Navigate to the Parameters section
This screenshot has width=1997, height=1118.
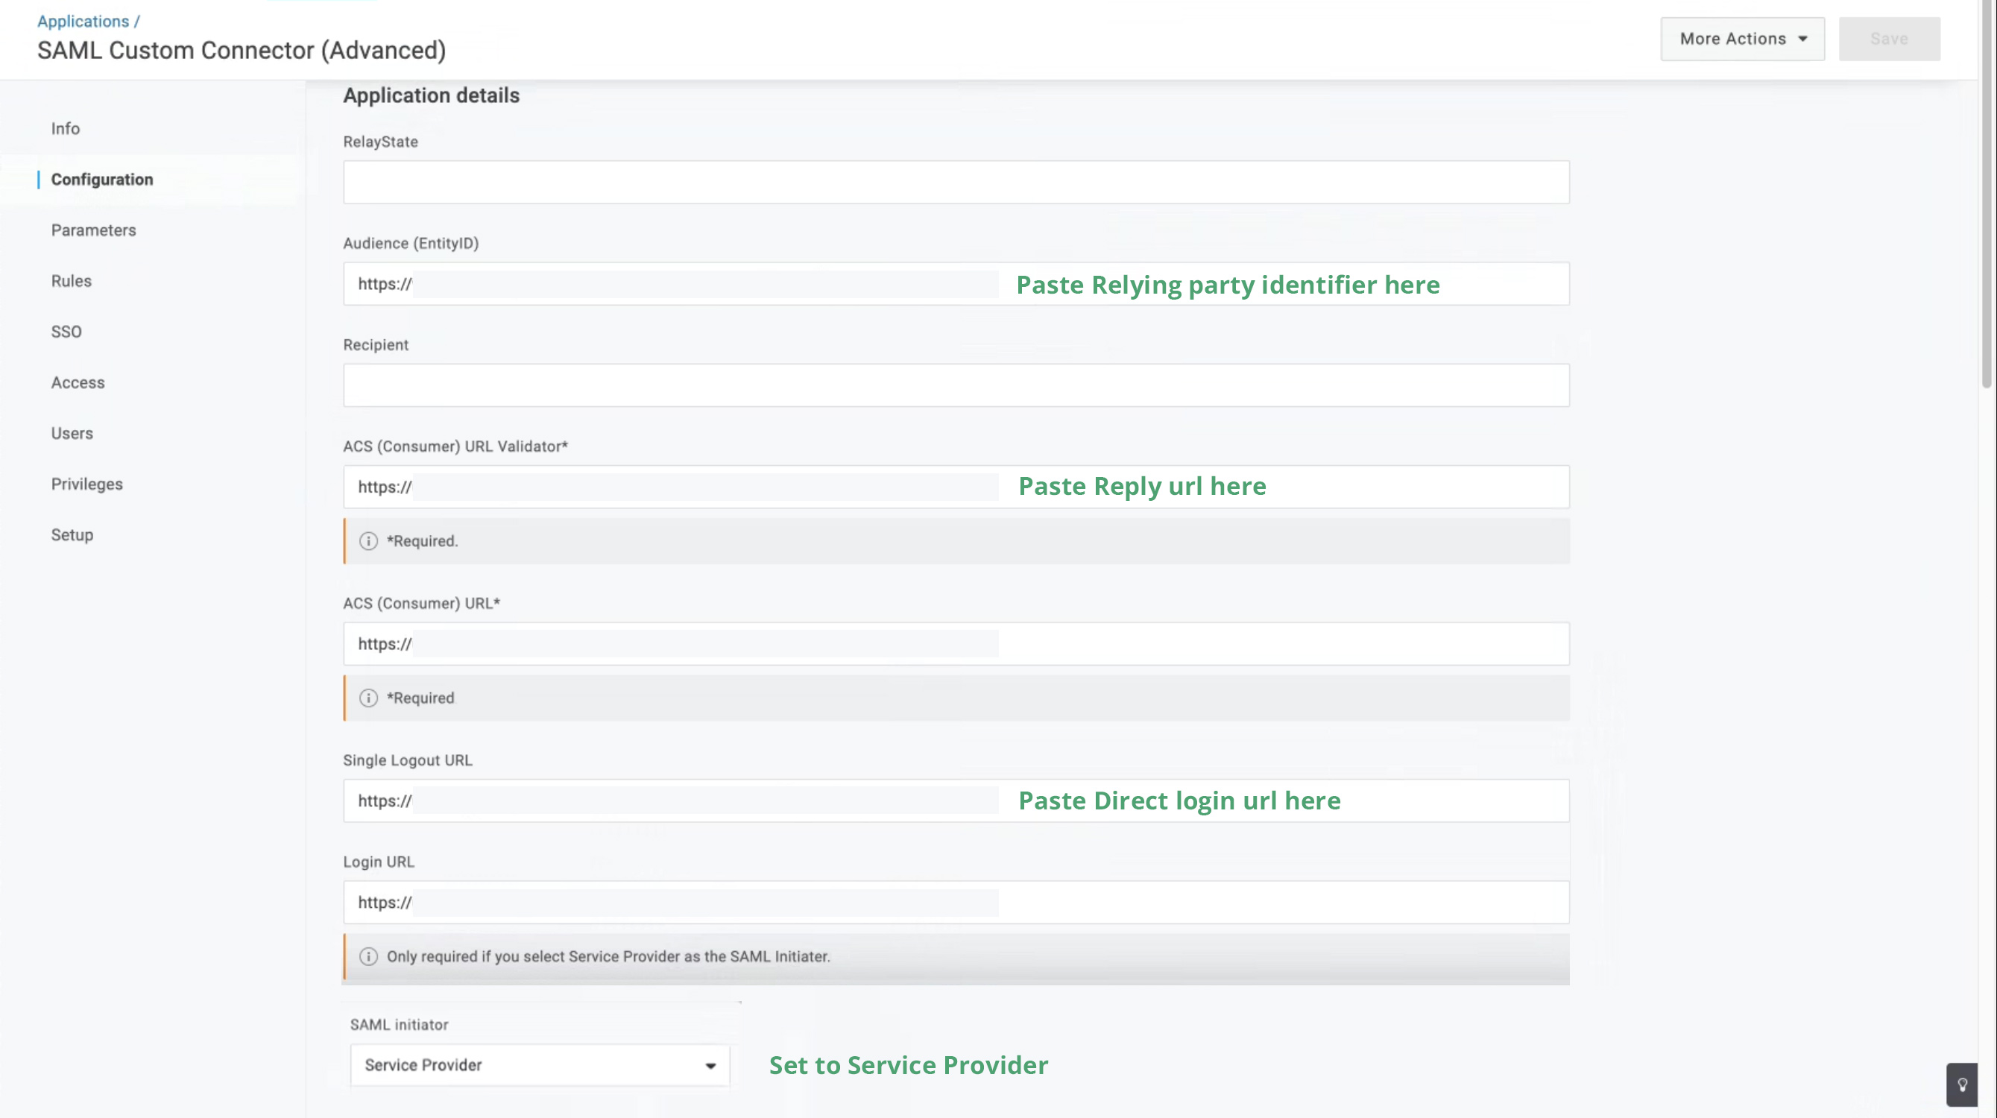[x=93, y=229]
